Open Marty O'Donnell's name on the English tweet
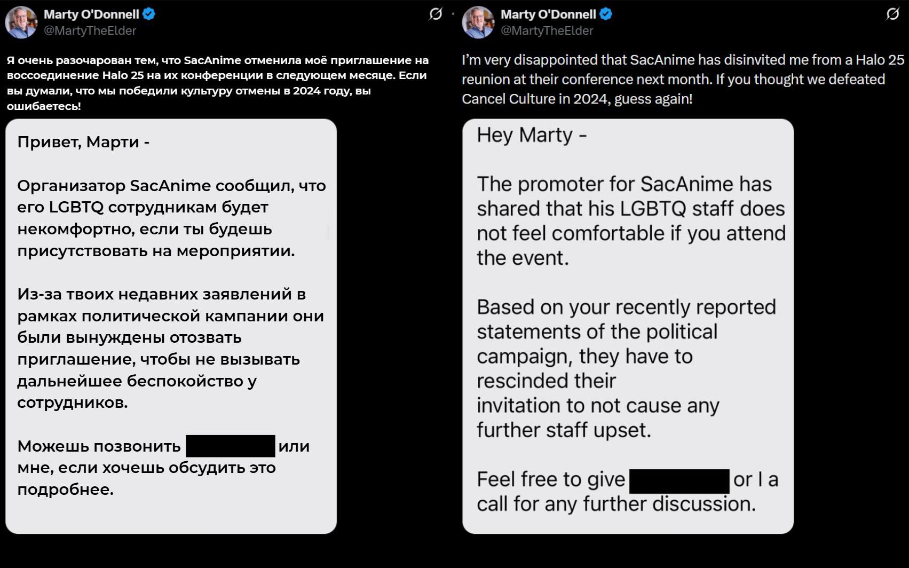Image resolution: width=909 pixels, height=568 pixels. point(548,14)
